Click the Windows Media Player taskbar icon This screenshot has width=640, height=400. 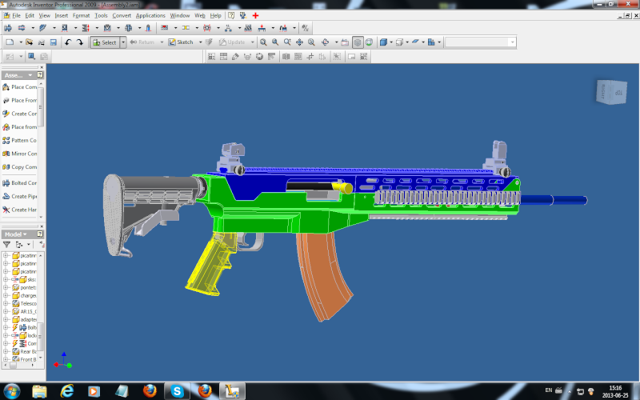[x=94, y=391]
